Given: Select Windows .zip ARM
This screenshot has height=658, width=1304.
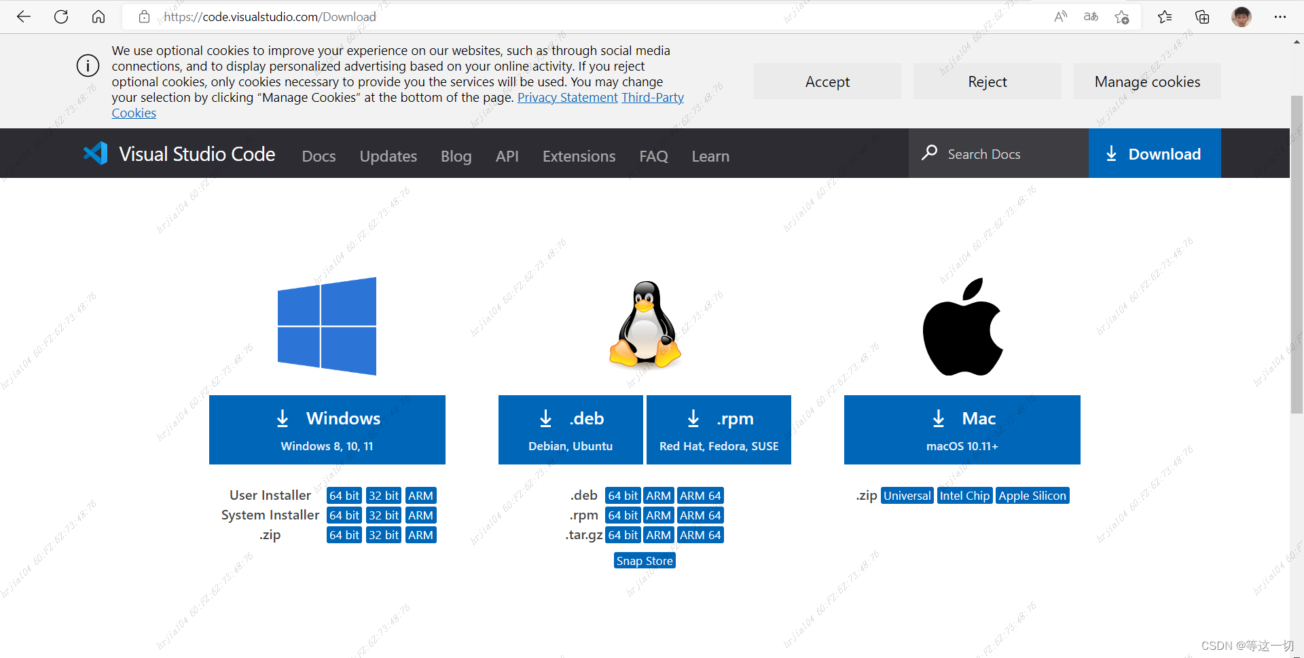Looking at the screenshot, I should 420,535.
